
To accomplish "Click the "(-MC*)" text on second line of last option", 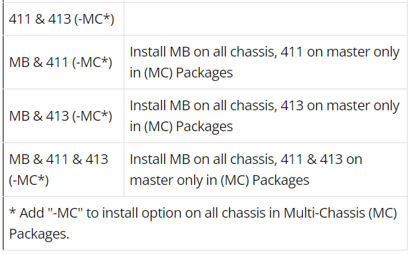I will 29,180.
